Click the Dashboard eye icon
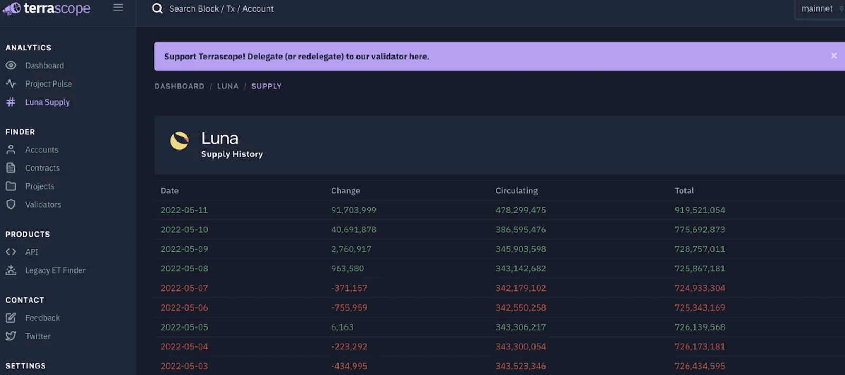 coord(11,65)
